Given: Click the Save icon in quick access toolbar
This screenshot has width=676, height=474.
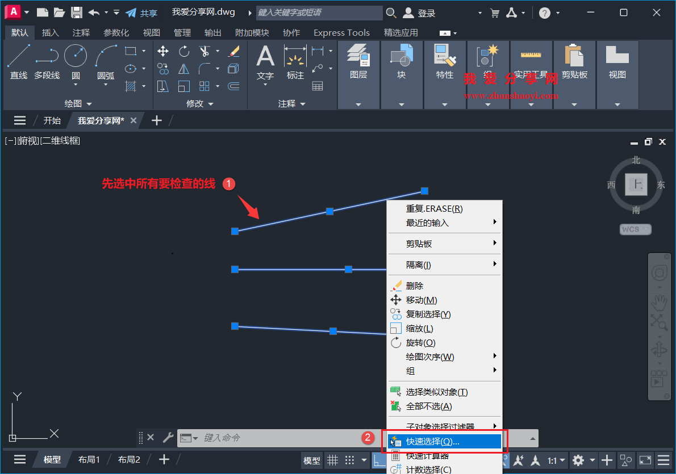Looking at the screenshot, I should pos(76,12).
